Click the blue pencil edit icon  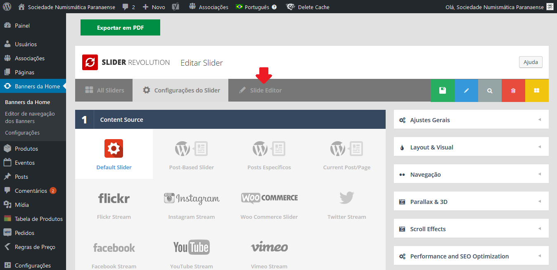(466, 90)
